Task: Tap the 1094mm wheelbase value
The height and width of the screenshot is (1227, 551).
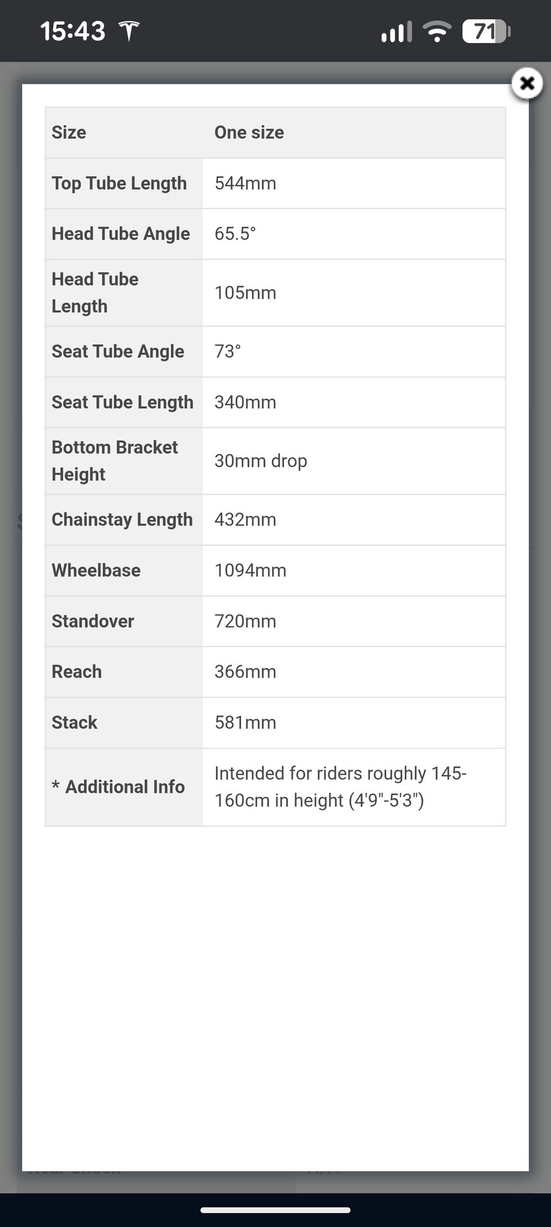Action: coord(250,570)
